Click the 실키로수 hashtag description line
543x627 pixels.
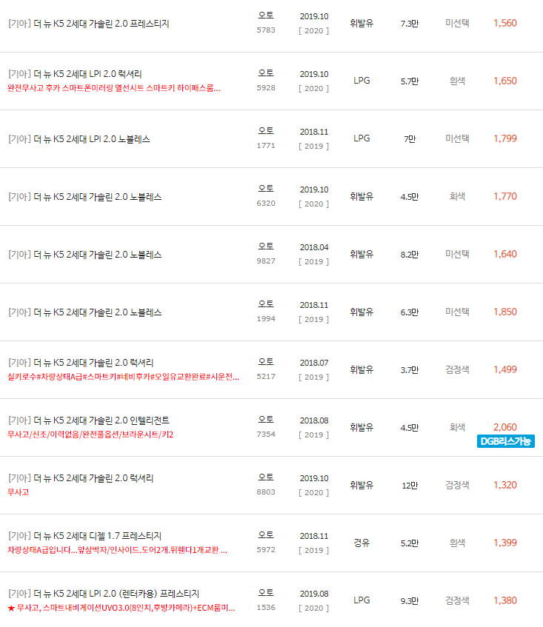tap(122, 378)
